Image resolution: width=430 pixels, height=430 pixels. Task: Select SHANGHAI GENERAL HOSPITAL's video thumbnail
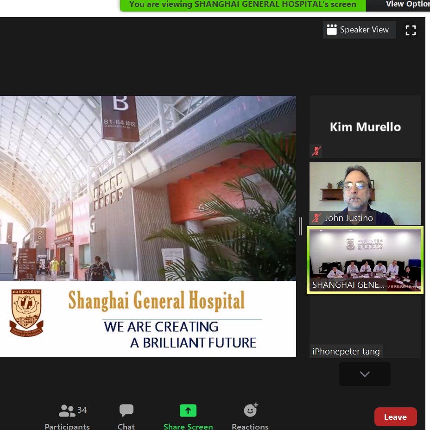[x=365, y=260]
